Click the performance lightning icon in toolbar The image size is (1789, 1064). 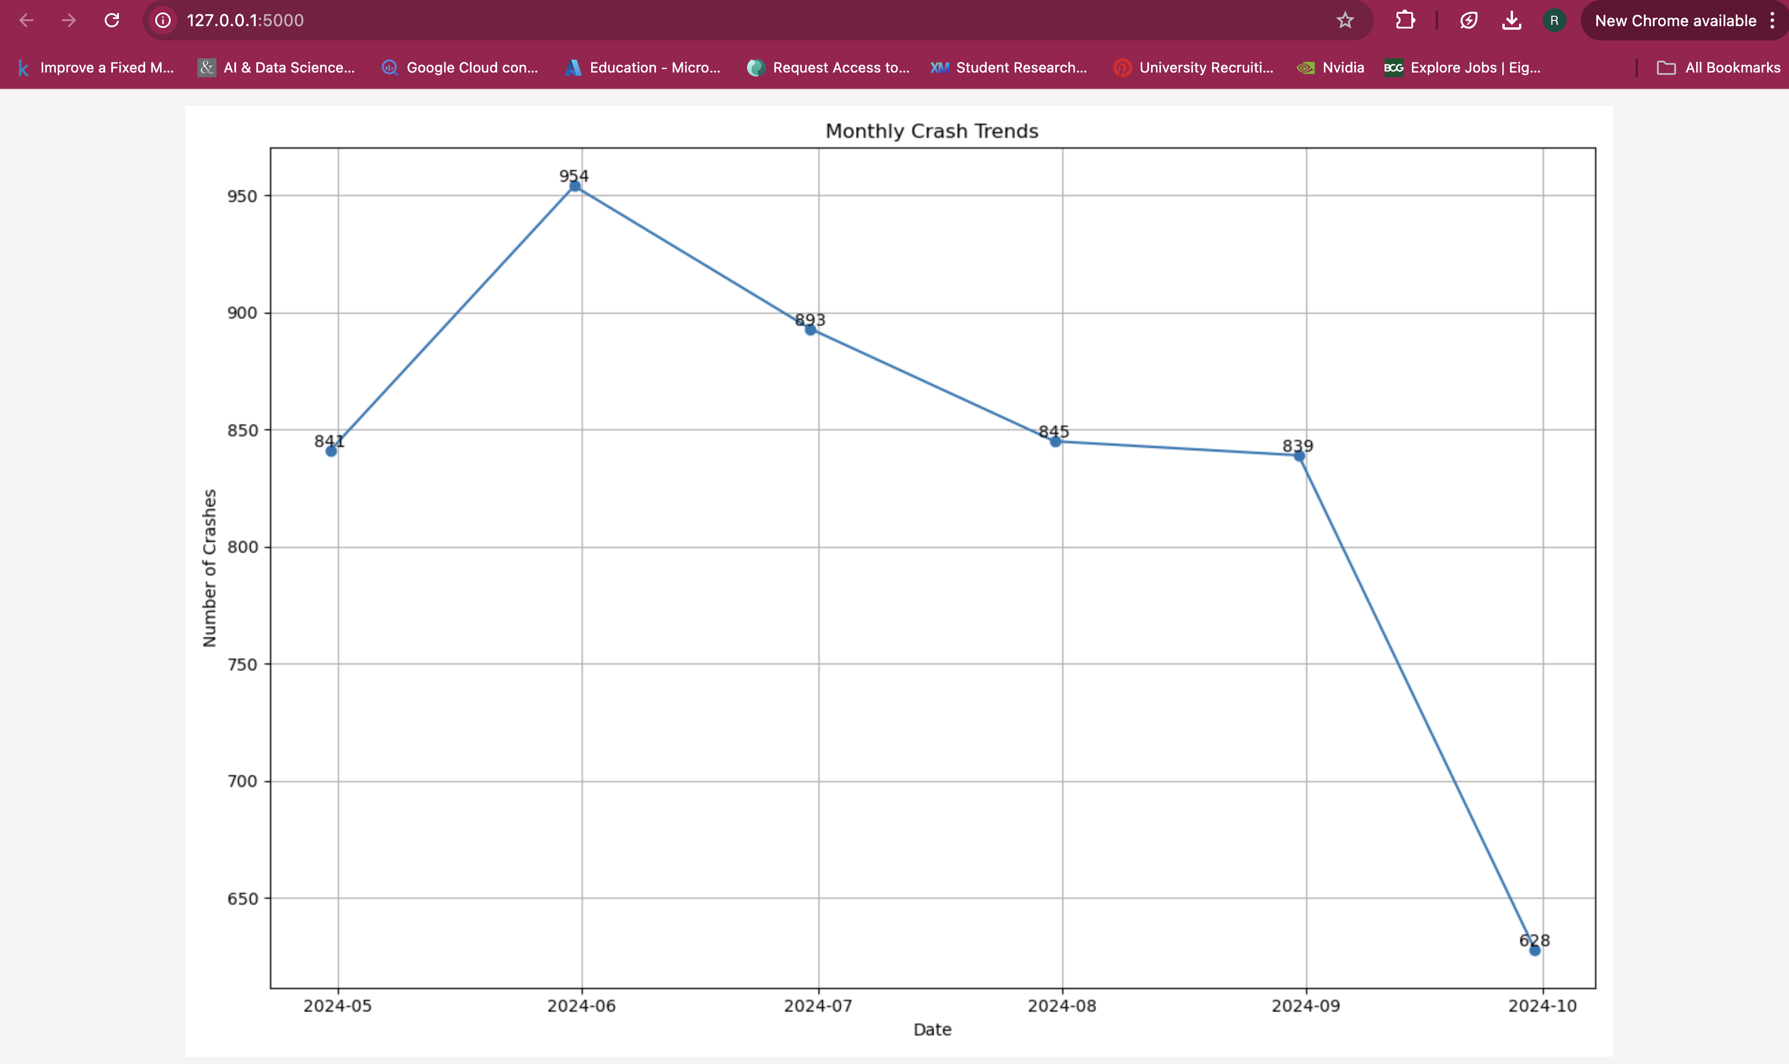[x=1468, y=20]
